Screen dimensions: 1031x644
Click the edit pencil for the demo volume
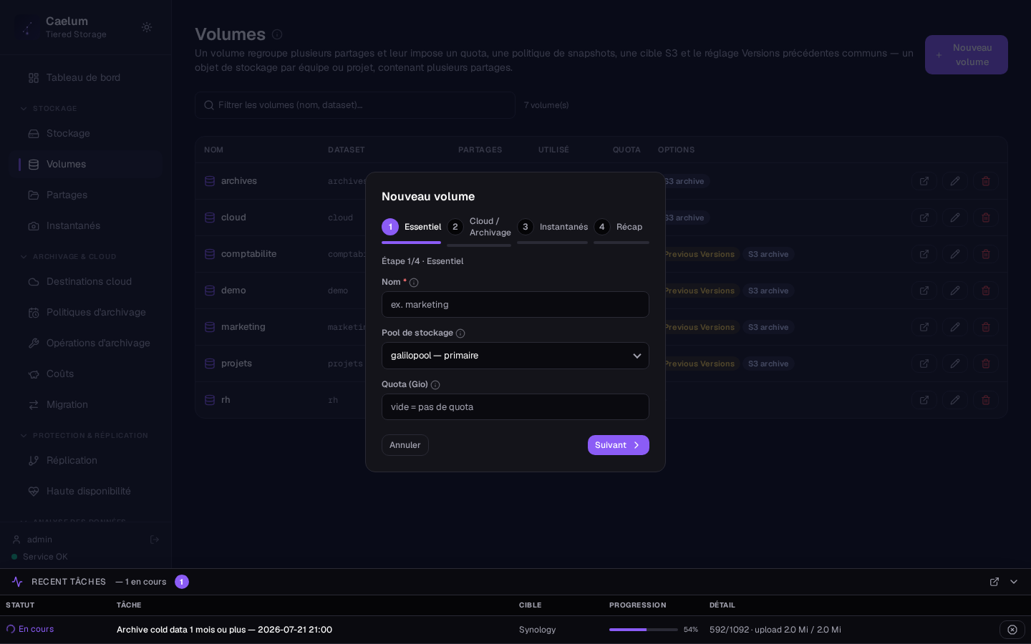[955, 291]
